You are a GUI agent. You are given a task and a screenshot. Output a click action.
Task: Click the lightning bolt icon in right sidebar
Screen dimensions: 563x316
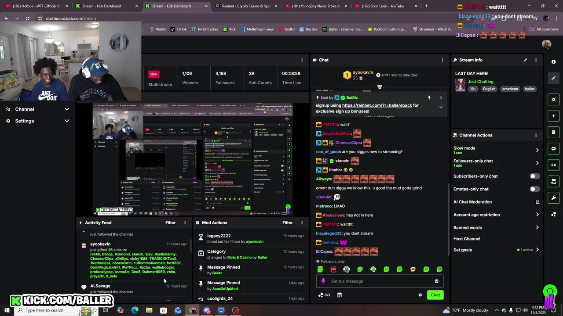[x=553, y=116]
